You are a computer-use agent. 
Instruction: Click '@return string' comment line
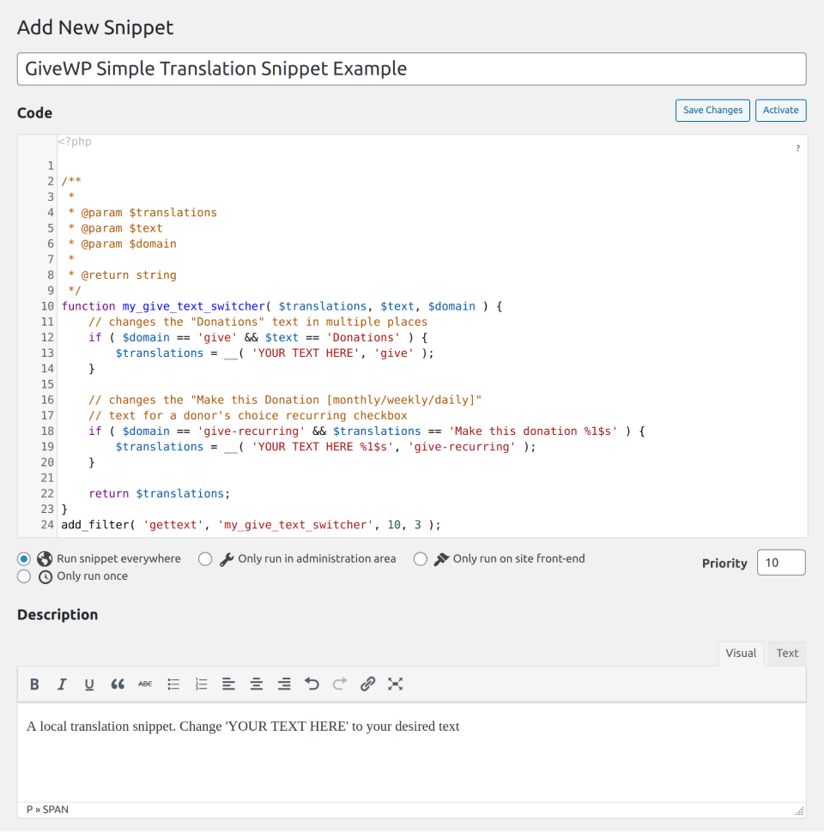point(129,274)
